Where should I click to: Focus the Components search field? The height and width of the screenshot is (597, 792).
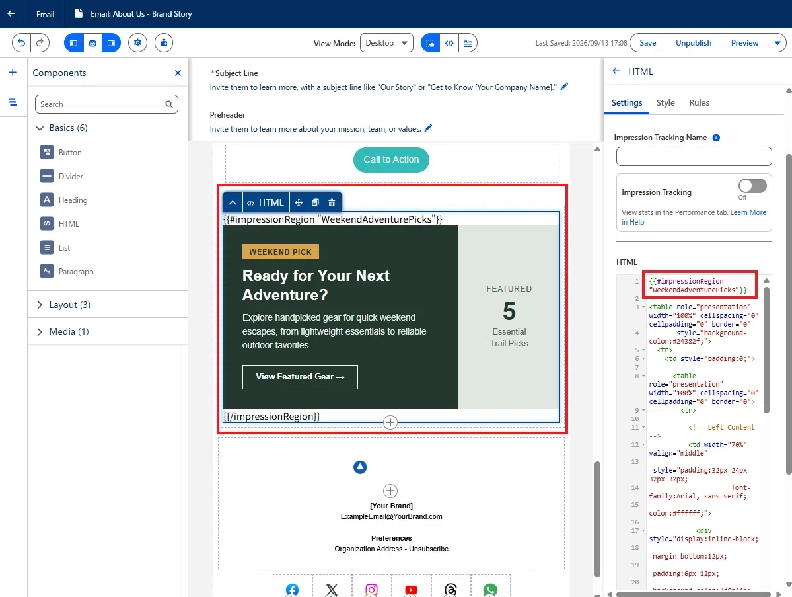tap(106, 104)
